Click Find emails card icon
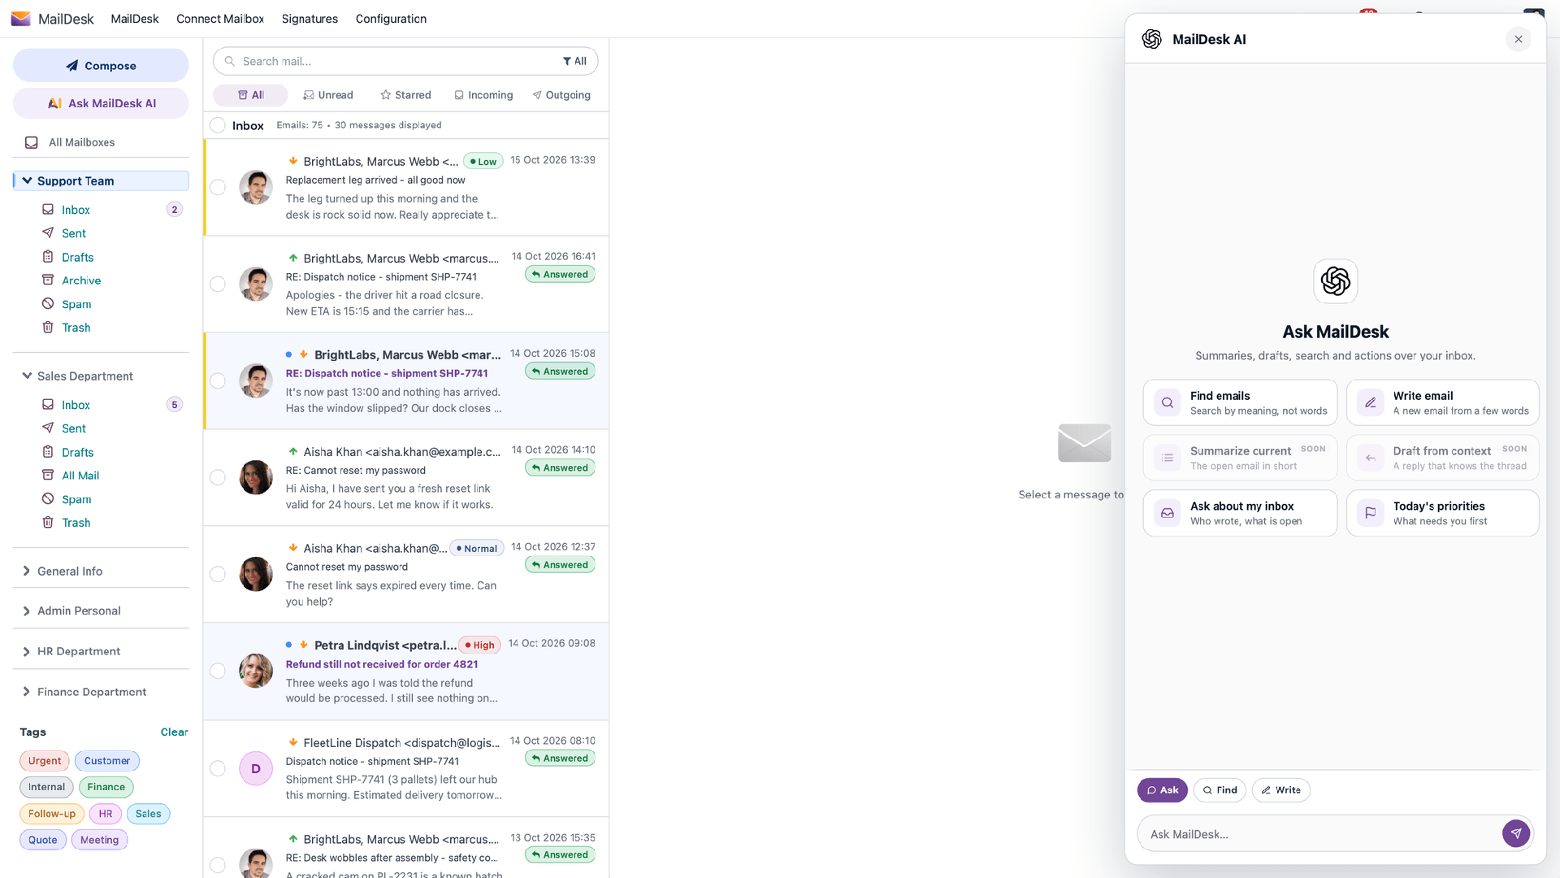This screenshot has width=1560, height=878. (x=1167, y=402)
